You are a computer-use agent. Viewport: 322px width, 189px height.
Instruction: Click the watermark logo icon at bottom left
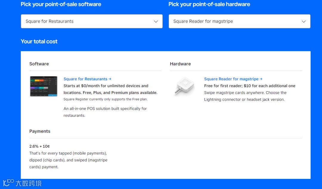8,182
